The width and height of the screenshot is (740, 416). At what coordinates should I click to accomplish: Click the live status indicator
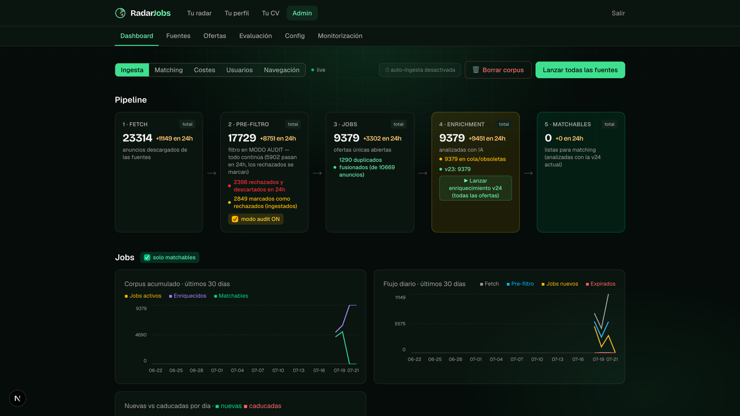pos(318,70)
